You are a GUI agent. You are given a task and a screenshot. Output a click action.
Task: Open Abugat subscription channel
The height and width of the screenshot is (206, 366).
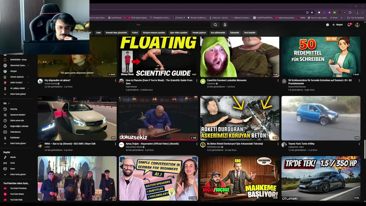(10, 71)
